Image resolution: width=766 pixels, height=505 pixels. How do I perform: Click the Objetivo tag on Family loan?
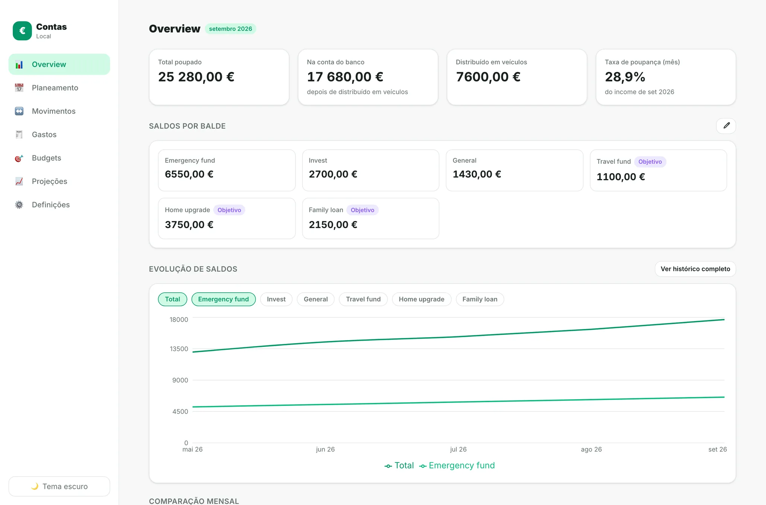362,210
